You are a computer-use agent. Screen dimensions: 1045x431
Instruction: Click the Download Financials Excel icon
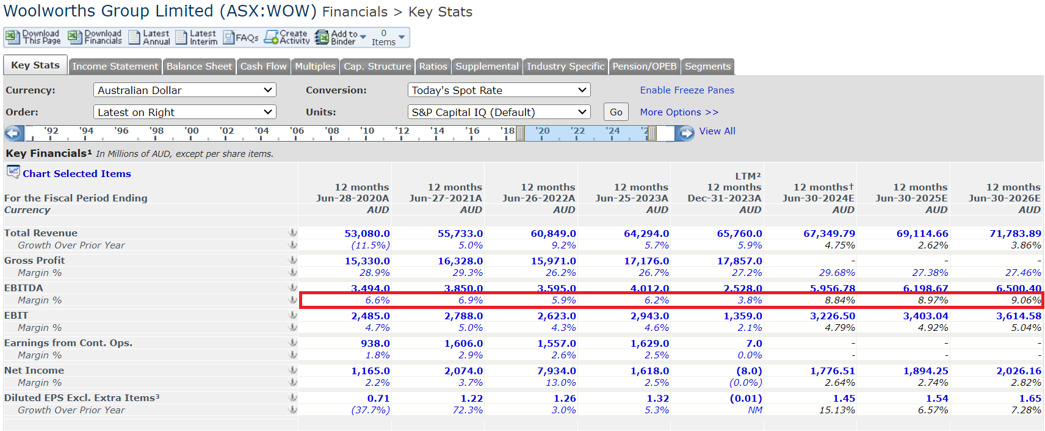point(74,38)
